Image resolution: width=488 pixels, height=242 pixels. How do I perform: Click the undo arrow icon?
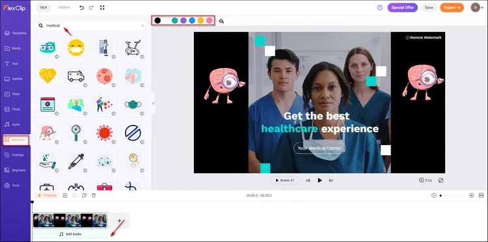point(82,8)
